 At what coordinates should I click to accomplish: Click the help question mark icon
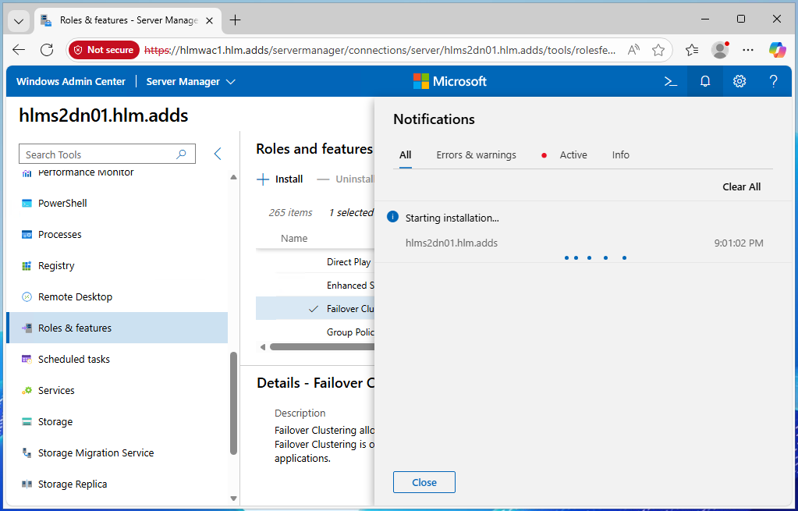pos(773,81)
